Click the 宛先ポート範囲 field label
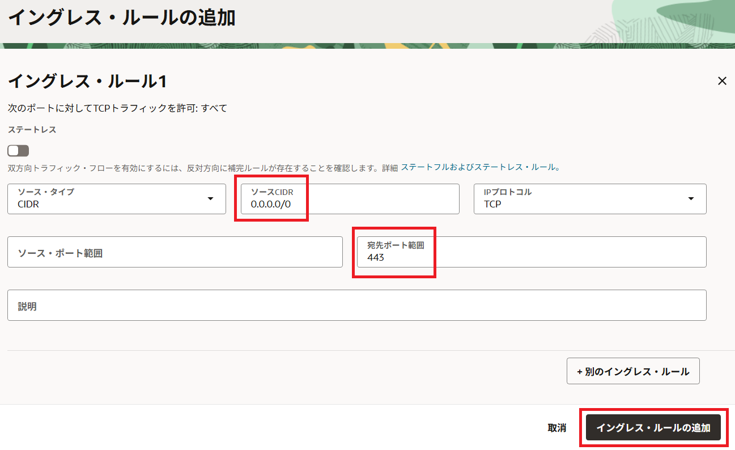The width and height of the screenshot is (735, 450). tap(395, 245)
